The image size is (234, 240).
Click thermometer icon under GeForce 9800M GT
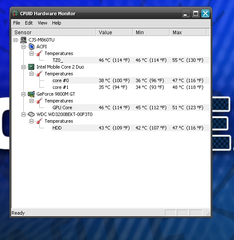(x=39, y=101)
